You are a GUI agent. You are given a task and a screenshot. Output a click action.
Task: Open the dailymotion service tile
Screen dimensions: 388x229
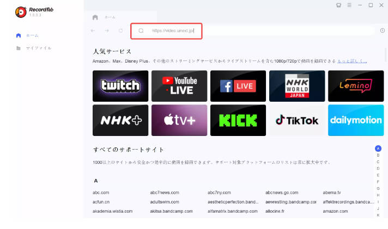pyautogui.click(x=356, y=120)
